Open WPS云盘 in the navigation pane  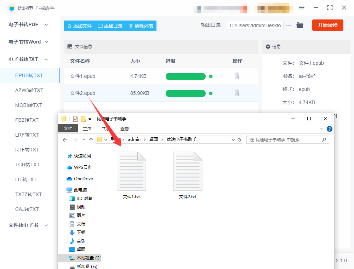[79, 167]
